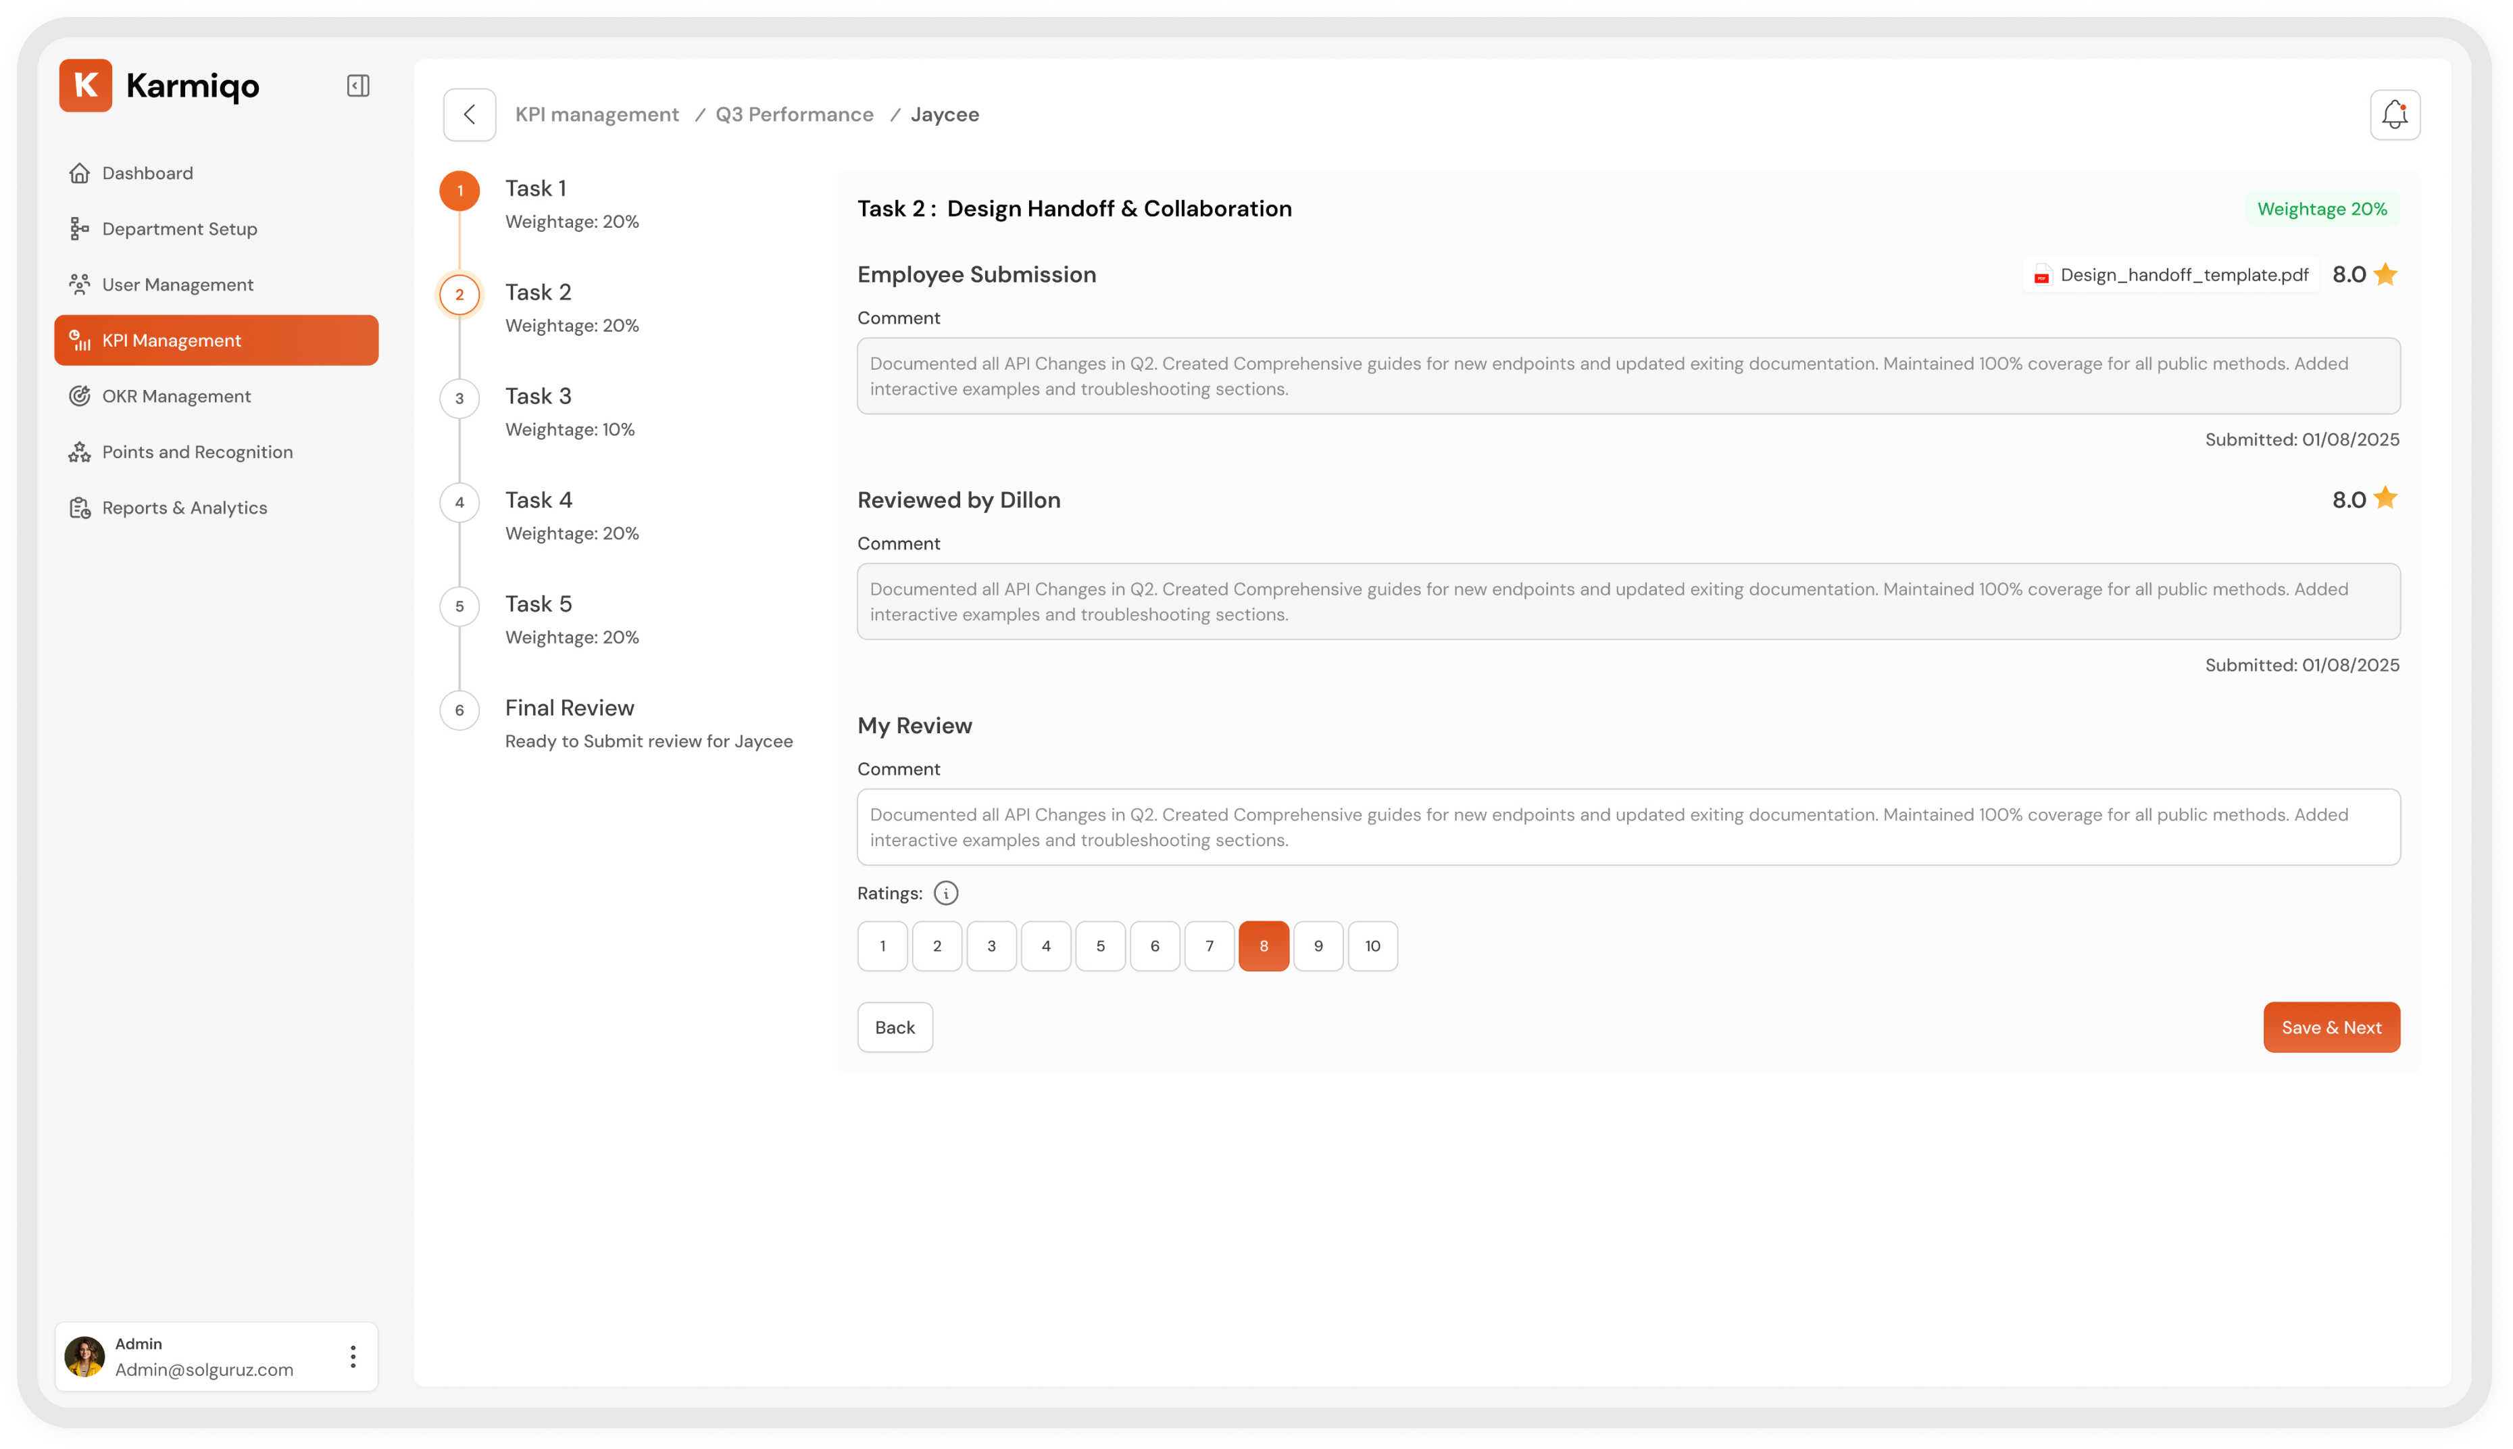
Task: Click the star beside Employee Submission rating
Action: (2386, 274)
